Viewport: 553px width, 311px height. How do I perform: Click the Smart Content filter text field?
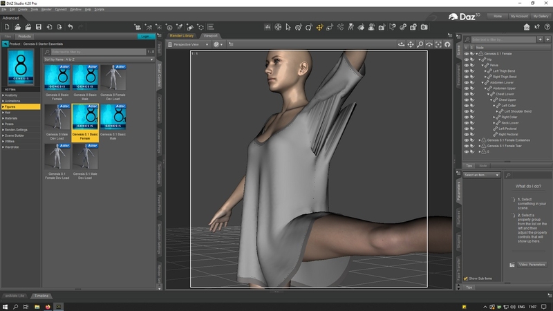point(98,52)
